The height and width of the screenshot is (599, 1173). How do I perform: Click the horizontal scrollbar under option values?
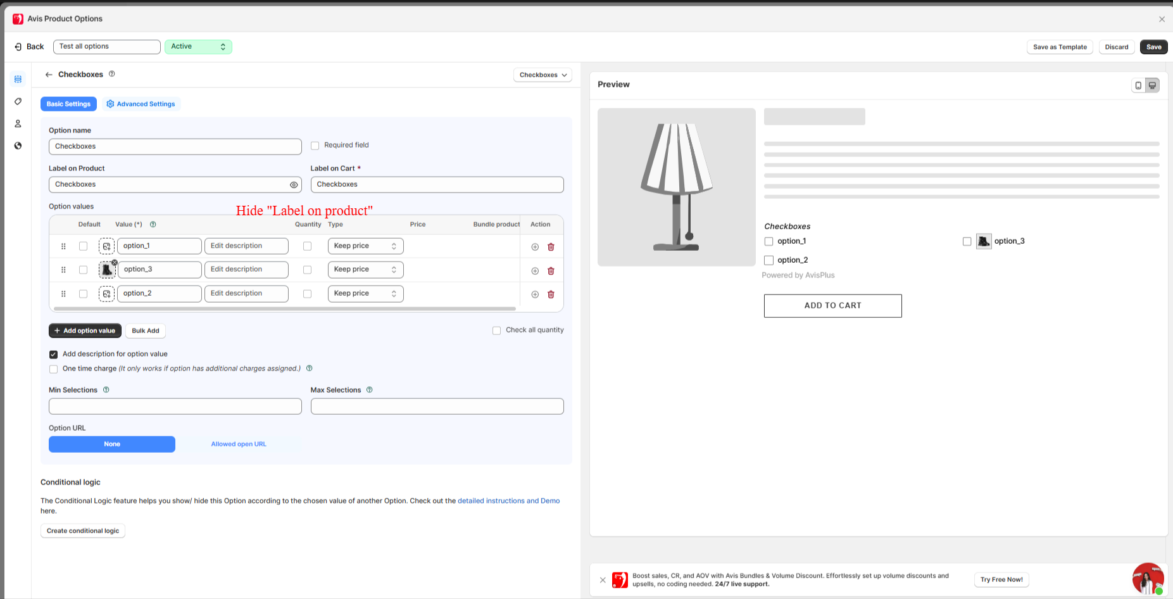coord(285,309)
